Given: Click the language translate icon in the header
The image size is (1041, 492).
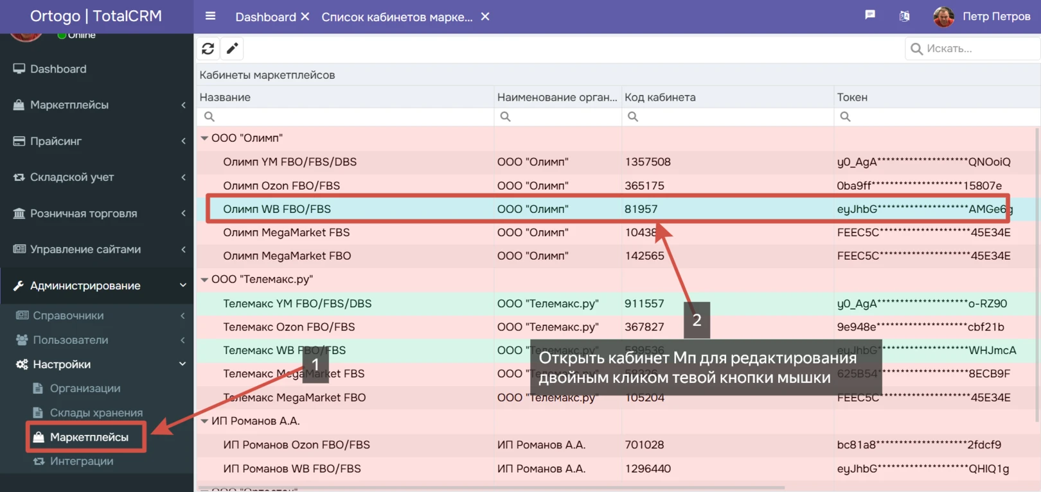Looking at the screenshot, I should (904, 16).
